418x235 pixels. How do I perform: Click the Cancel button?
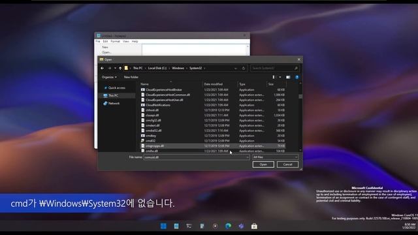pos(287,164)
